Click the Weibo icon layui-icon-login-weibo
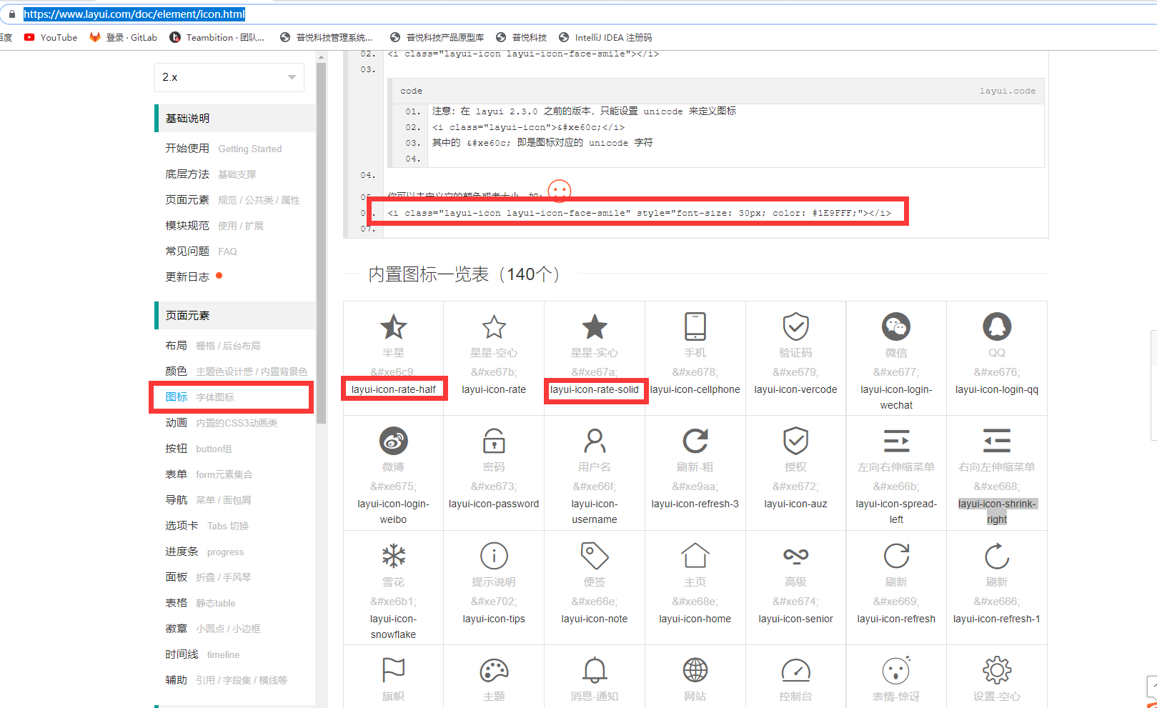This screenshot has height=708, width=1157. 393,441
